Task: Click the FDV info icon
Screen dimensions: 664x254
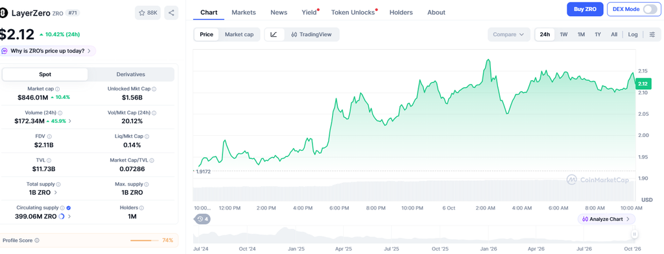Action: click(x=49, y=137)
